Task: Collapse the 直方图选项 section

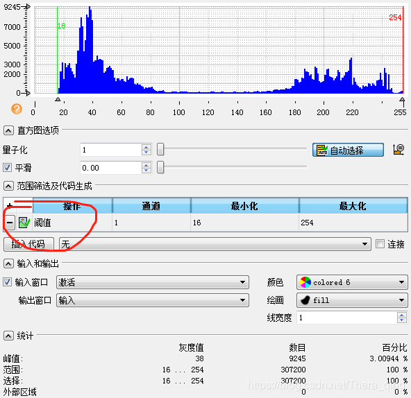Action: click(8, 130)
